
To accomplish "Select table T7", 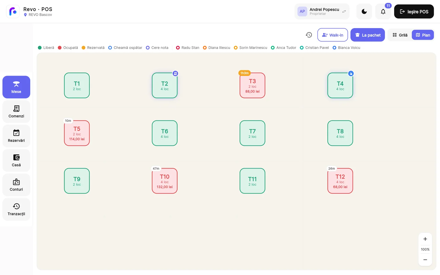I will coord(252,133).
